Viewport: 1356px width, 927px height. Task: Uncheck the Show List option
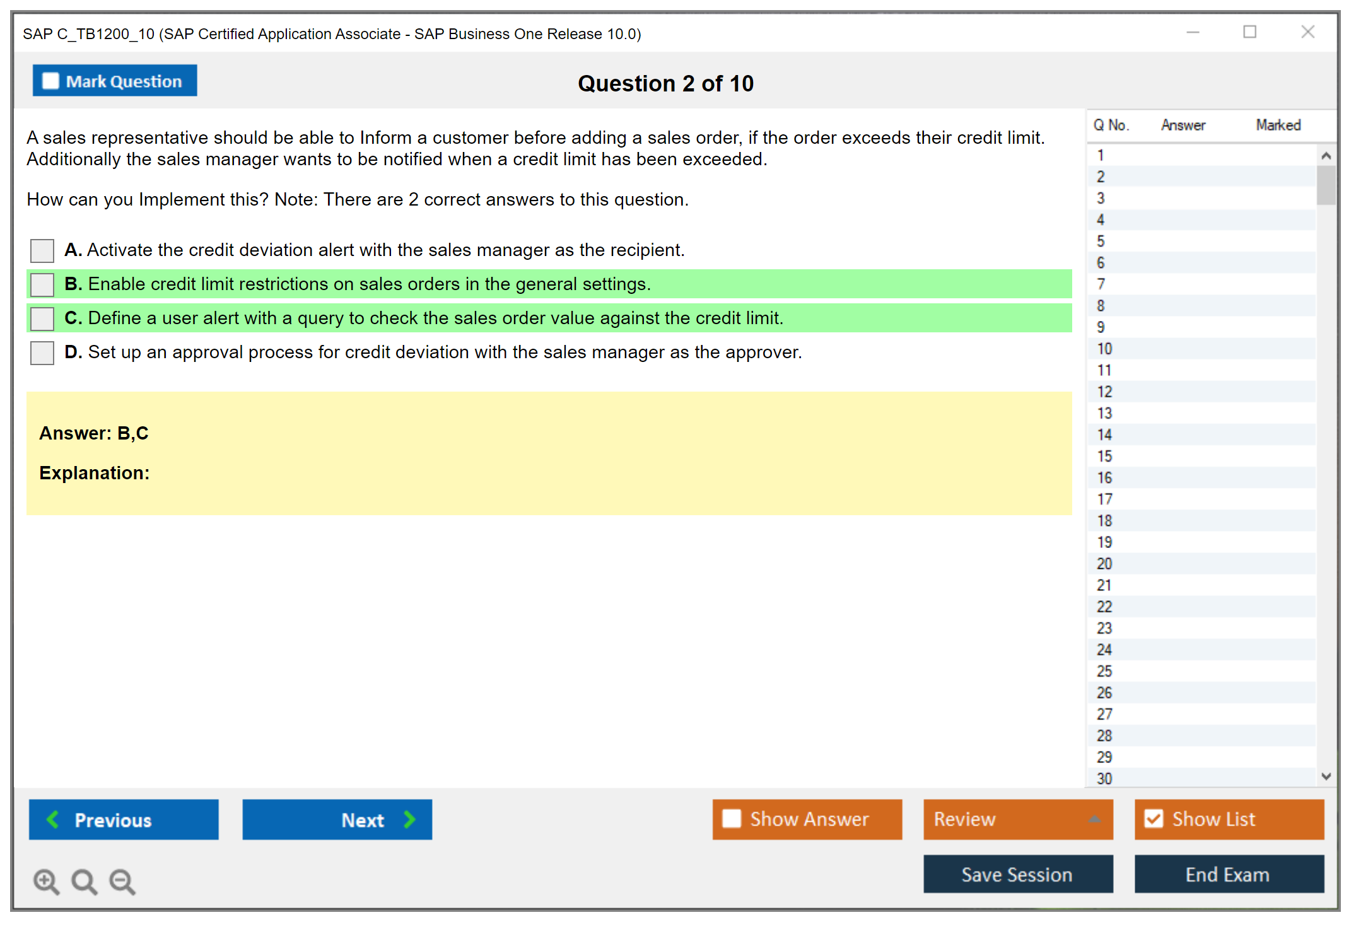1154,819
